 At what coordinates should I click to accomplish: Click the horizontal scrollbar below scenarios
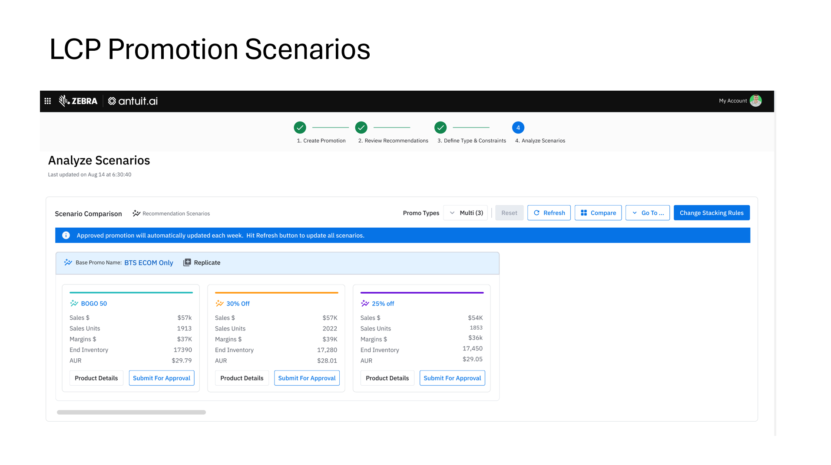coord(131,412)
